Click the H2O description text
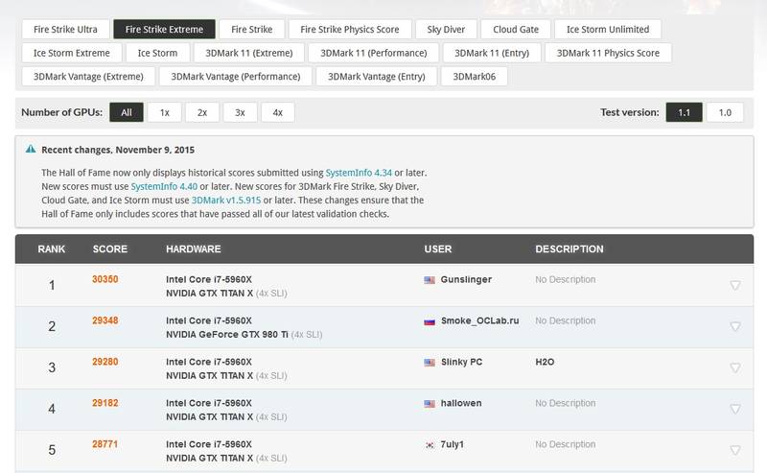The height and width of the screenshot is (473, 767). tap(545, 362)
